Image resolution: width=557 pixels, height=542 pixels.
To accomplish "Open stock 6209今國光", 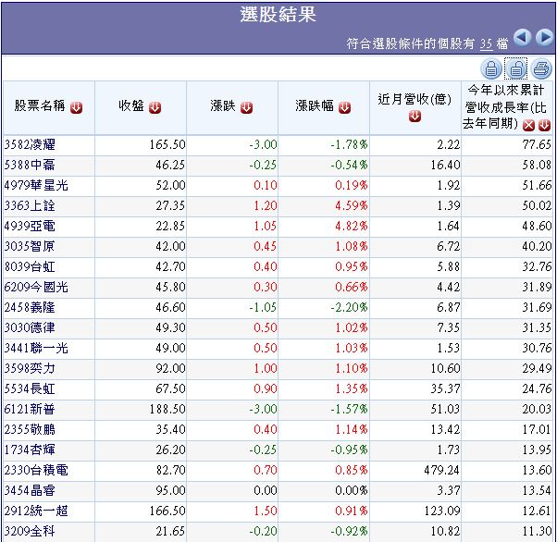I will pos(36,287).
